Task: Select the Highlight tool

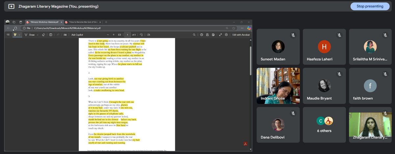Action: [x=15, y=35]
